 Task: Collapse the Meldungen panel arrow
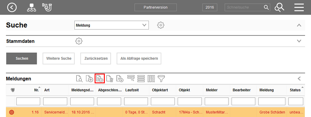click(x=299, y=79)
